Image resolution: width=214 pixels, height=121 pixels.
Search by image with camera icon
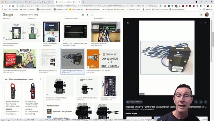click(x=82, y=15)
